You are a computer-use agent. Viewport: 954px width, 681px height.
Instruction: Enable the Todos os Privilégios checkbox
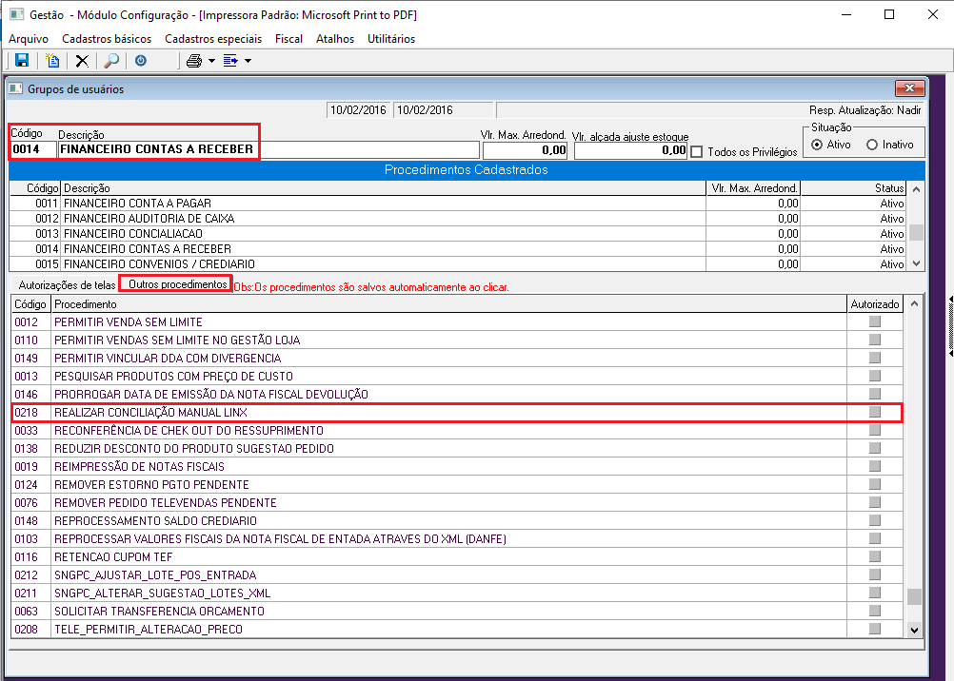[696, 151]
